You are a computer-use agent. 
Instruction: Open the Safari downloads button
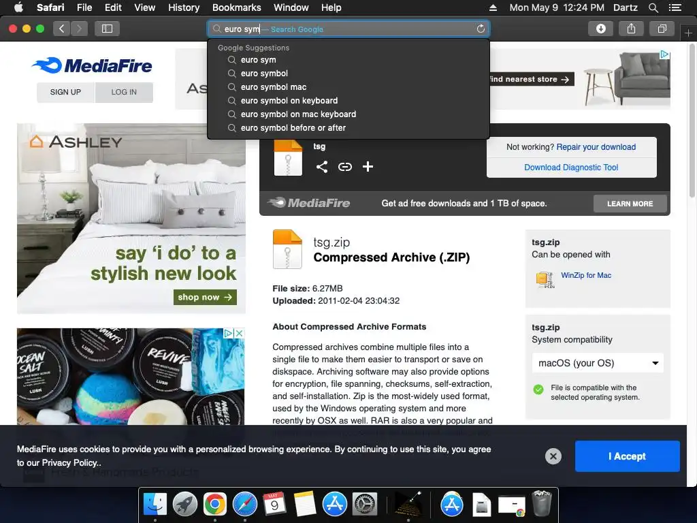click(x=600, y=29)
